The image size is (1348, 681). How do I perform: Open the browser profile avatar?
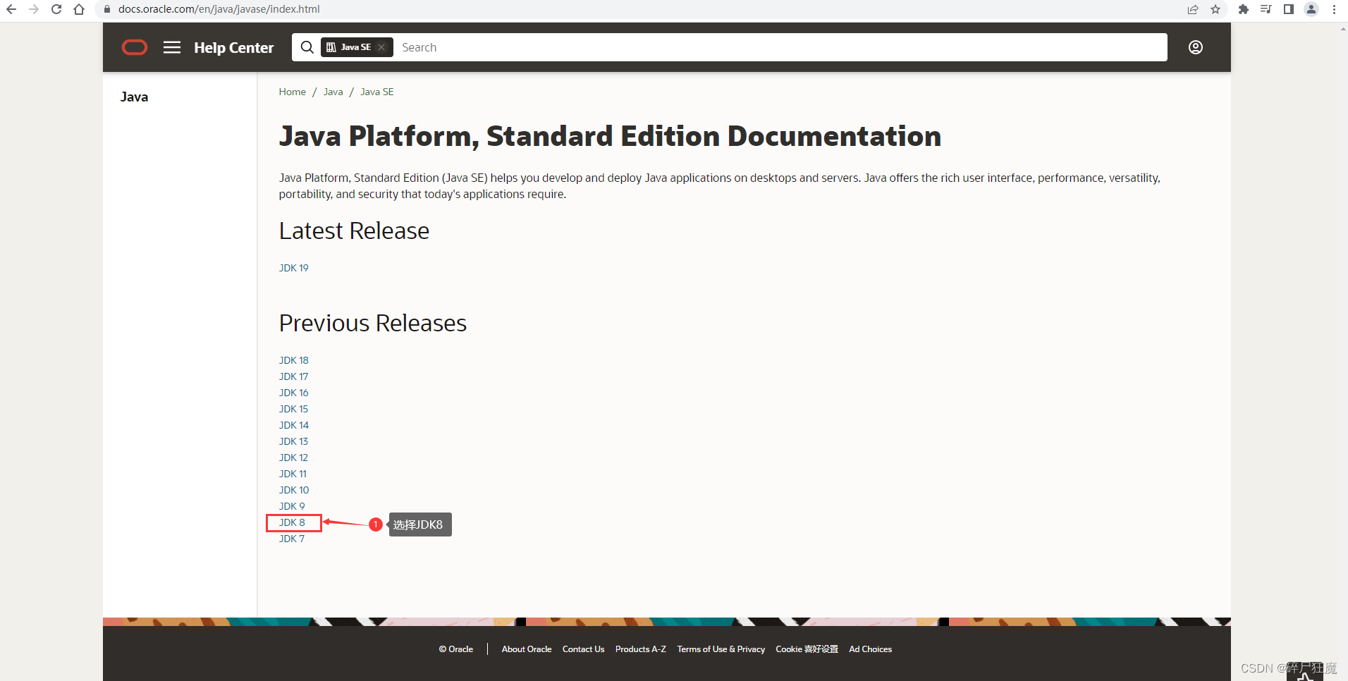click(x=1311, y=9)
